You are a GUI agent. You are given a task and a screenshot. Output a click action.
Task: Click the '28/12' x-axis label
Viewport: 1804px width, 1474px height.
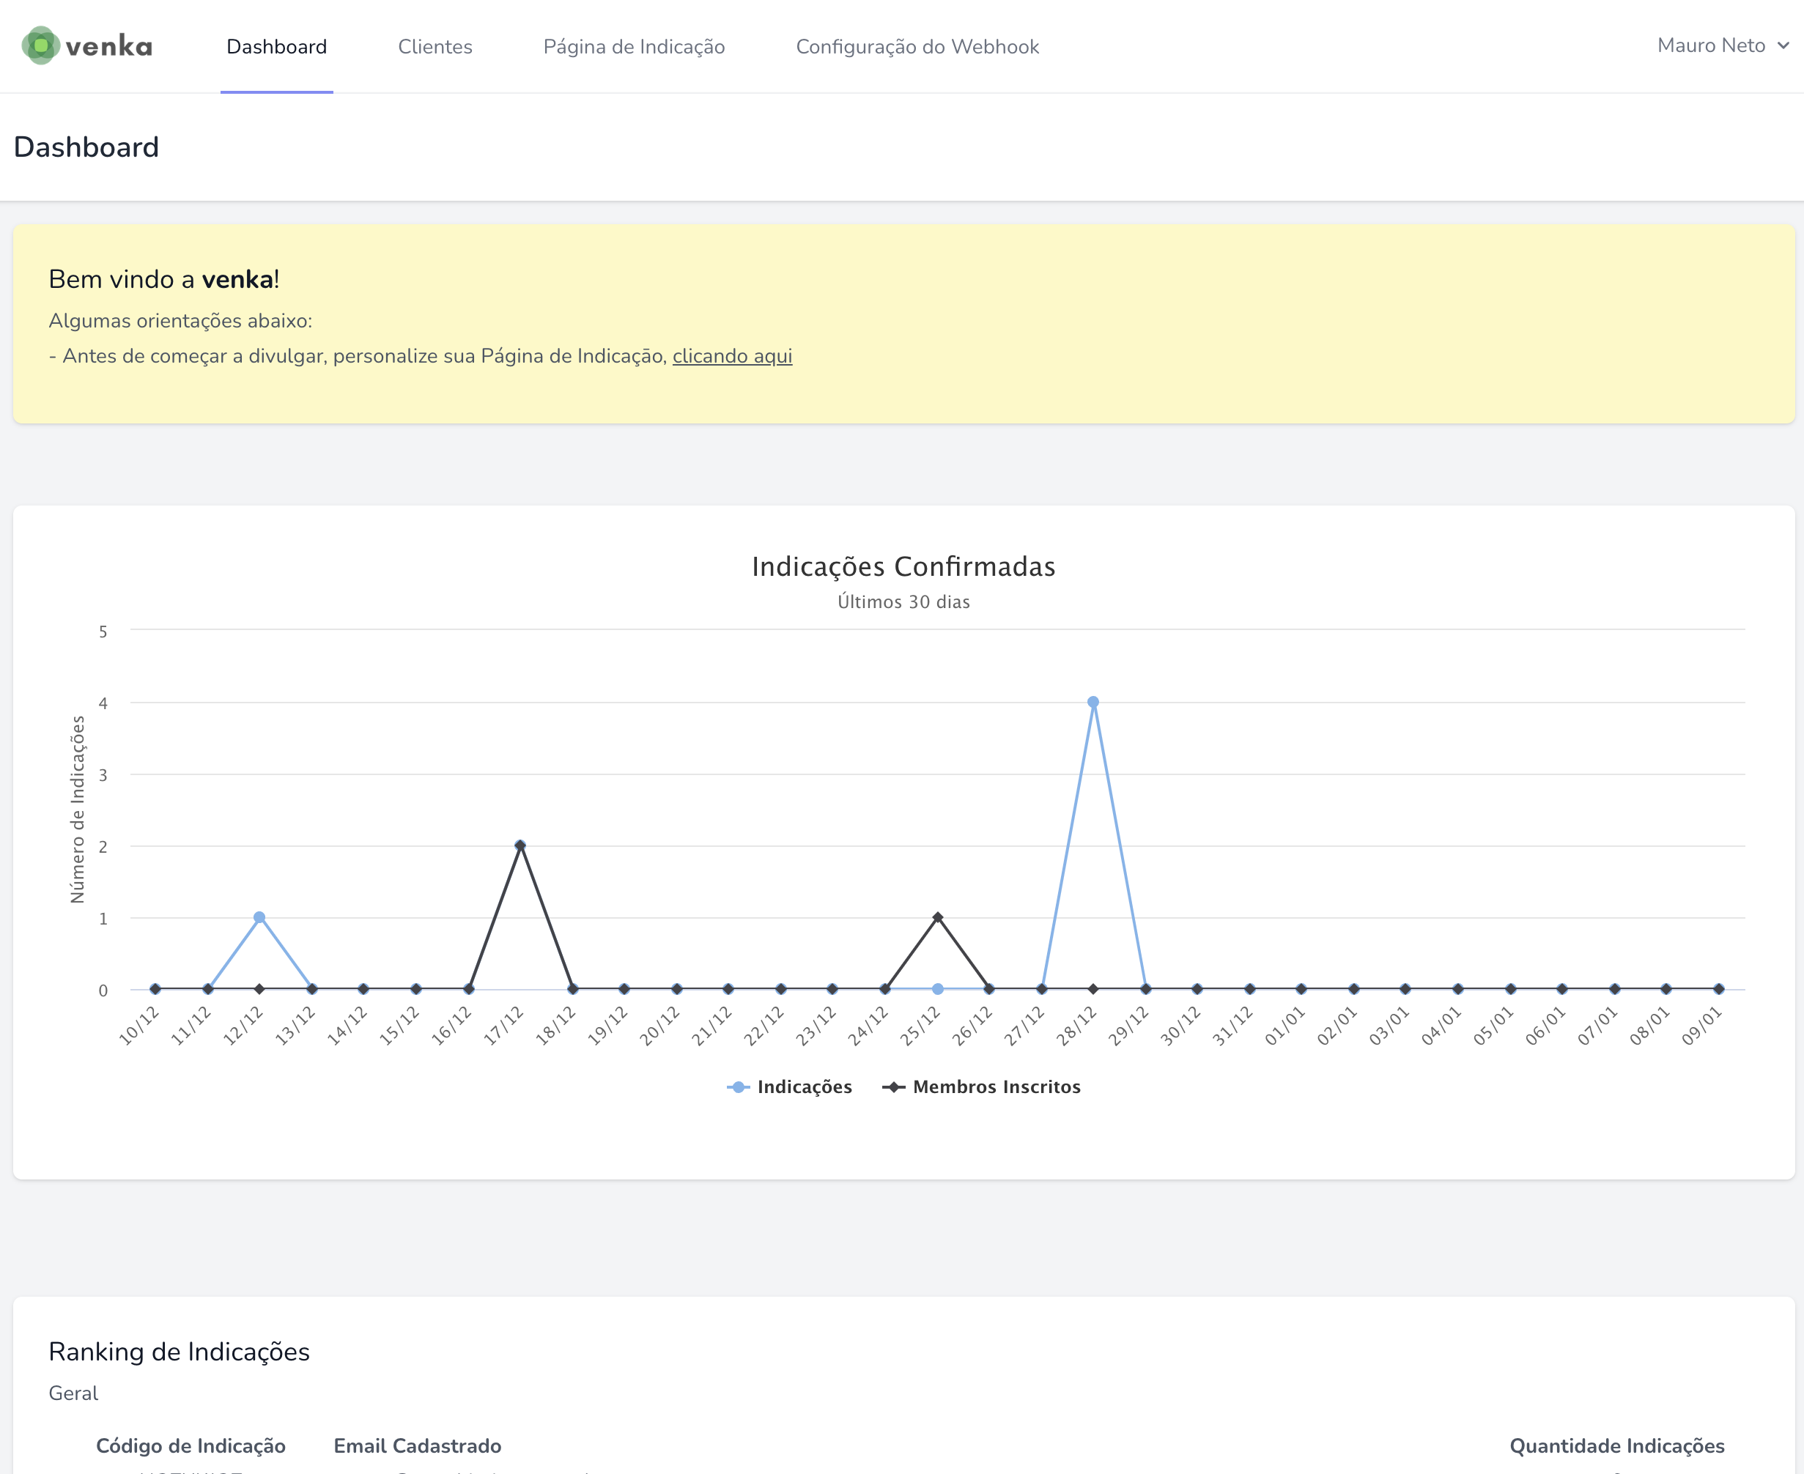1077,1026
